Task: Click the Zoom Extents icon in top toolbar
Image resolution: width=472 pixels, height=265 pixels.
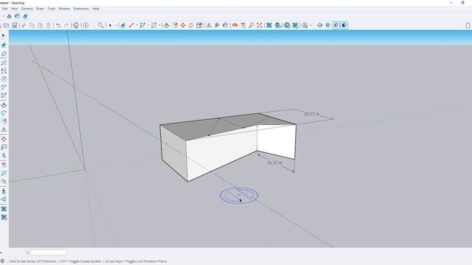Action: coord(259,25)
